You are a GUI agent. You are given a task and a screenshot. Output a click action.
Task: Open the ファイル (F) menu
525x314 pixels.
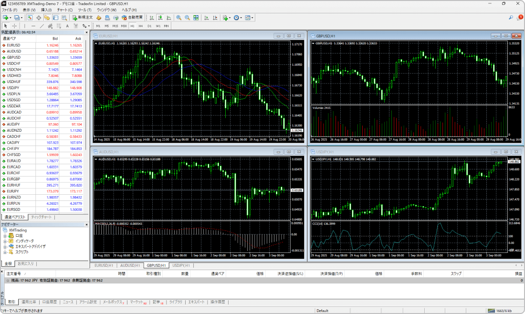(x=10, y=10)
